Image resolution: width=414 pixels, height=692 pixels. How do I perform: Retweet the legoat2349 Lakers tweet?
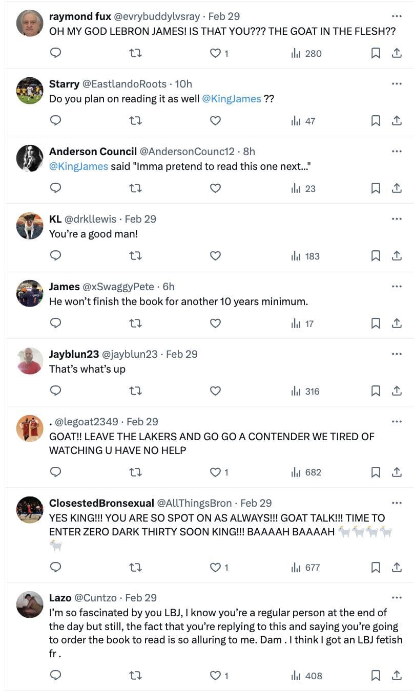pos(136,472)
